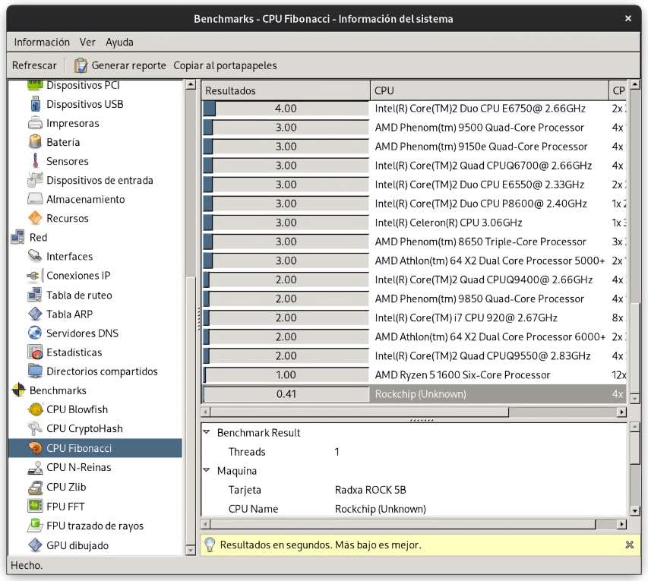This screenshot has height=581, width=648.
Task: Select the Intel Celeron 3.06GHz row
Action: [414, 223]
